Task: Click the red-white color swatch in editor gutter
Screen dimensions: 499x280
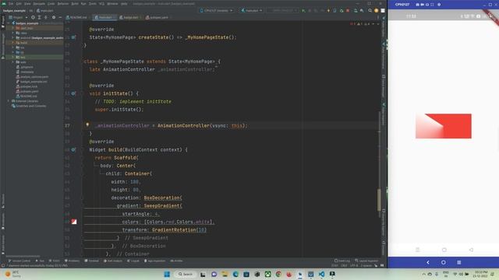Action: coord(74,222)
